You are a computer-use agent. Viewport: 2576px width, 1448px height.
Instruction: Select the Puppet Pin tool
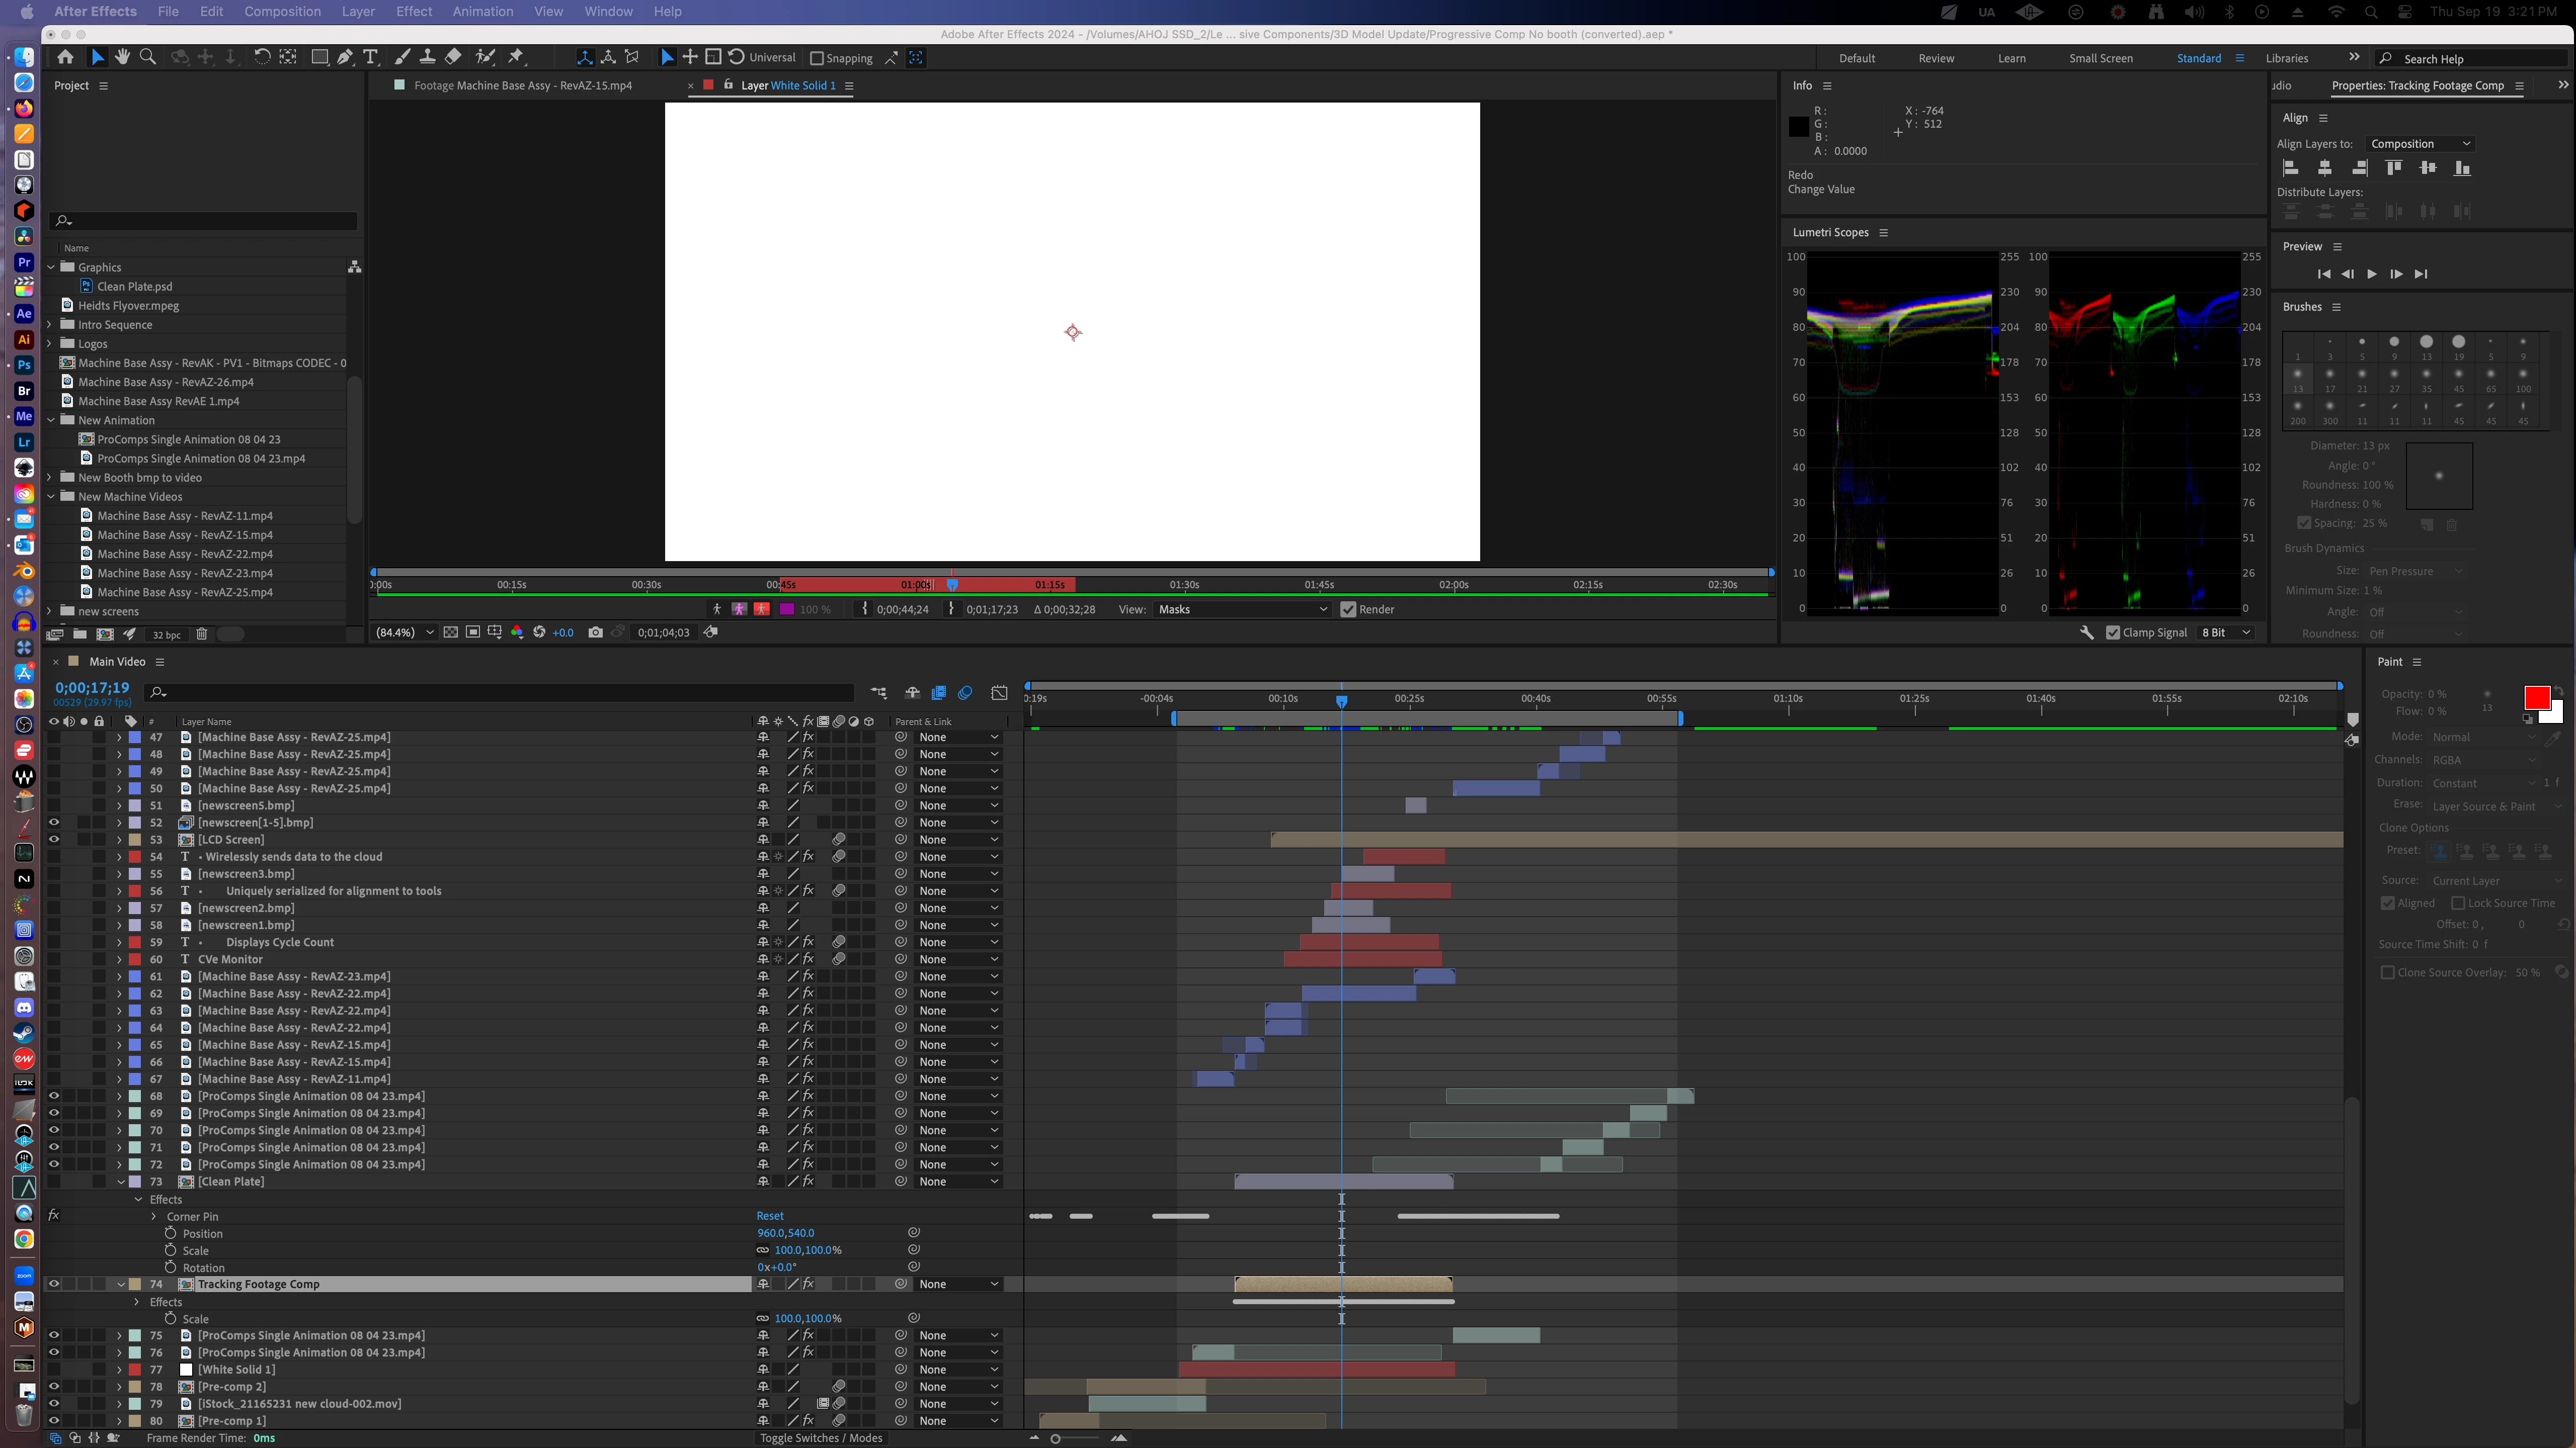point(516,57)
